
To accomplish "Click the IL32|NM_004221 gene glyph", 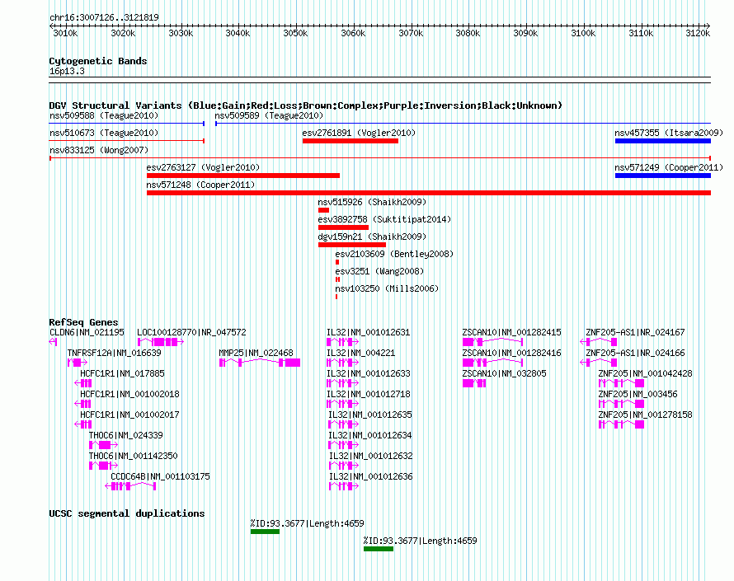I will coord(342,363).
